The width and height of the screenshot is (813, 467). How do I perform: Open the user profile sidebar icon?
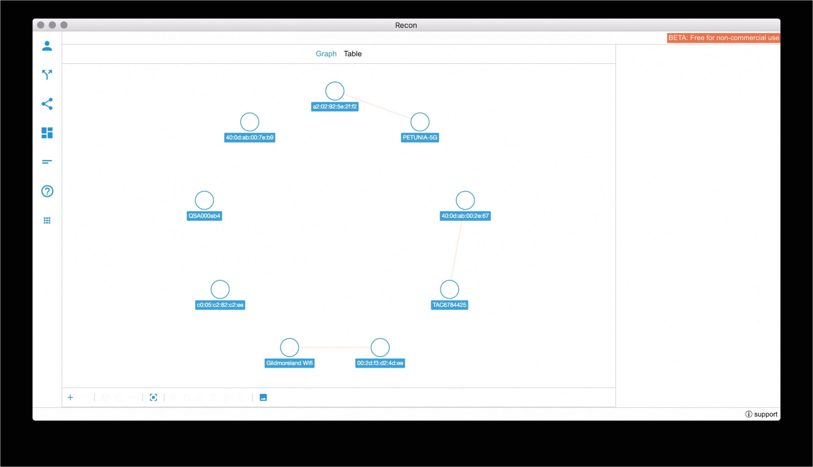point(47,46)
